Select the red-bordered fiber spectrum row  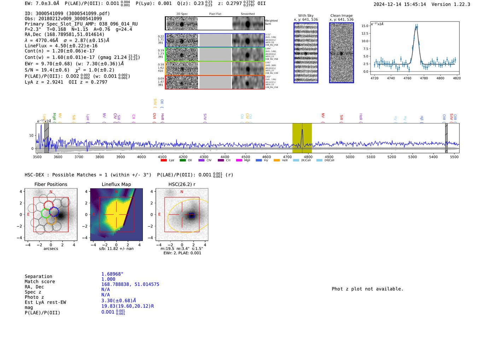pyautogui.click(x=215, y=82)
